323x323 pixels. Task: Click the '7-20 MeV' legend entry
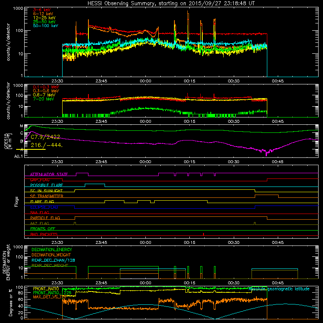[43, 99]
